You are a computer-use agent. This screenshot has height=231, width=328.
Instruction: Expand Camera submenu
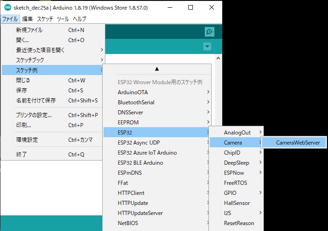point(235,142)
